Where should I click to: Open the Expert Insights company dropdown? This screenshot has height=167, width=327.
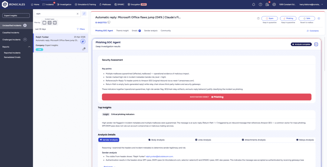16,15
